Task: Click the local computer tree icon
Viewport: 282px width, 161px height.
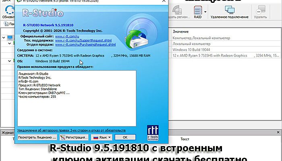Action: pos(10,37)
